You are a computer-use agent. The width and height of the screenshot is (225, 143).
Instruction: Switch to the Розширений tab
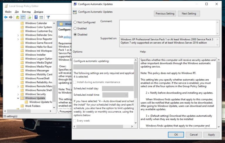tap(65, 111)
